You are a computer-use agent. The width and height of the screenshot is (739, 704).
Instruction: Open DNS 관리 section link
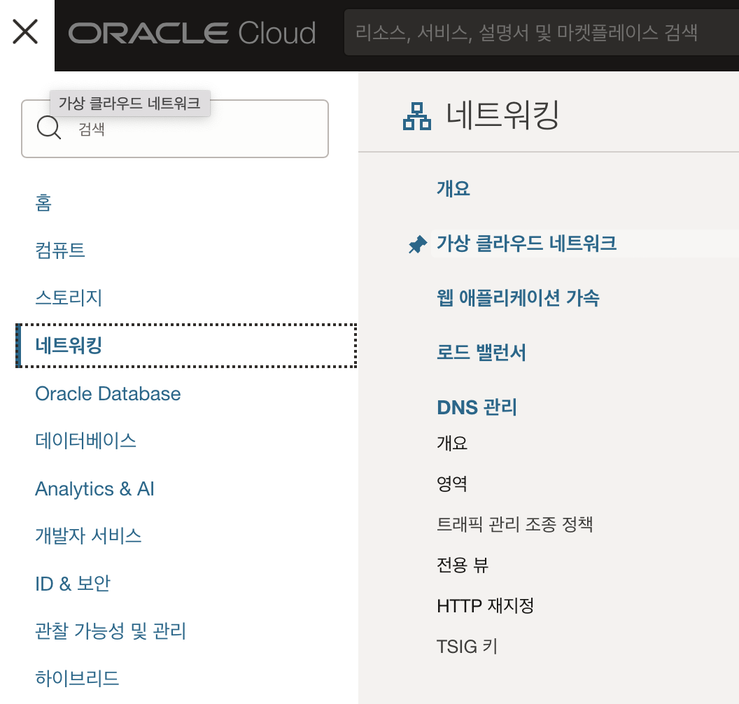point(477,407)
